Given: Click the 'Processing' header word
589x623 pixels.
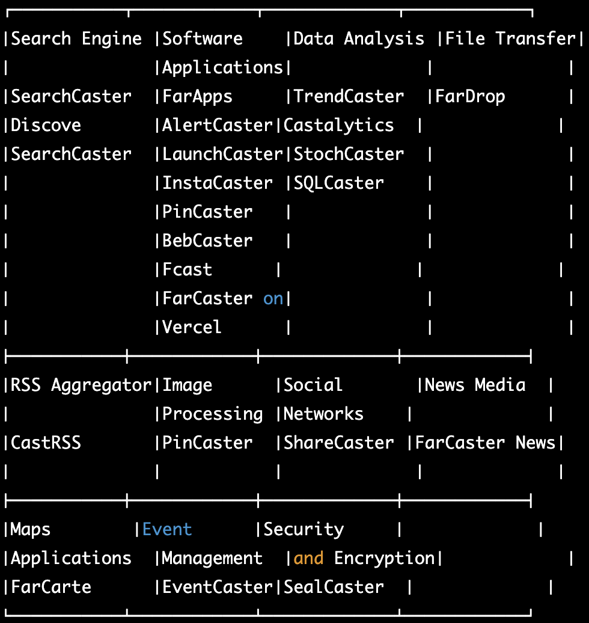Looking at the screenshot, I should (x=213, y=414).
